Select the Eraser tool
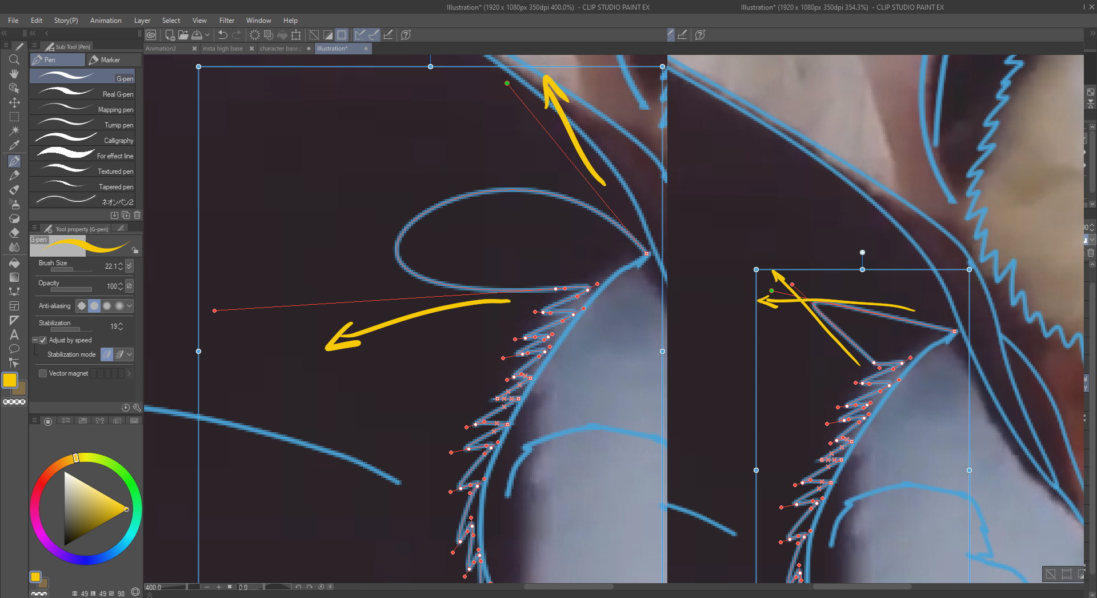This screenshot has height=598, width=1097. coord(14,233)
